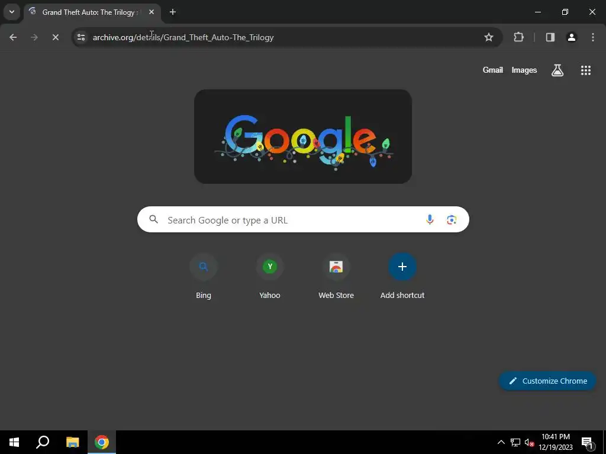Open Customize Chrome button
Image resolution: width=606 pixels, height=454 pixels.
[x=547, y=381]
